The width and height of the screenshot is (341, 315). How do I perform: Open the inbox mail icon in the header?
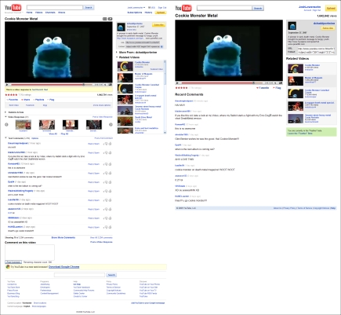click(x=150, y=8)
